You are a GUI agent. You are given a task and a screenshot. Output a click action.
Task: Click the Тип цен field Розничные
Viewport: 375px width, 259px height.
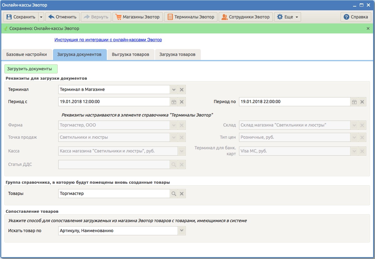(x=294, y=137)
